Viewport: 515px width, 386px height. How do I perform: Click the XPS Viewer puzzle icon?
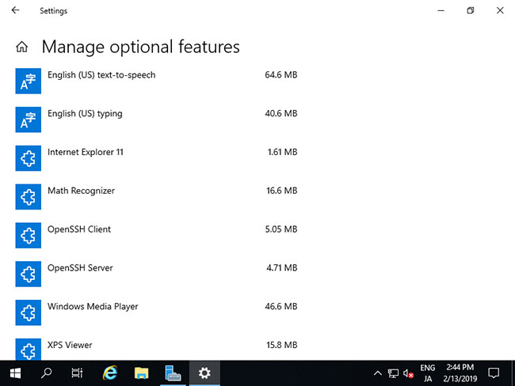[29, 350]
